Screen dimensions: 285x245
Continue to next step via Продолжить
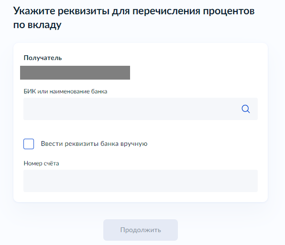tap(141, 230)
